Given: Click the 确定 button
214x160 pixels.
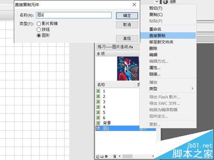Looking at the screenshot, I should pos(127,16).
